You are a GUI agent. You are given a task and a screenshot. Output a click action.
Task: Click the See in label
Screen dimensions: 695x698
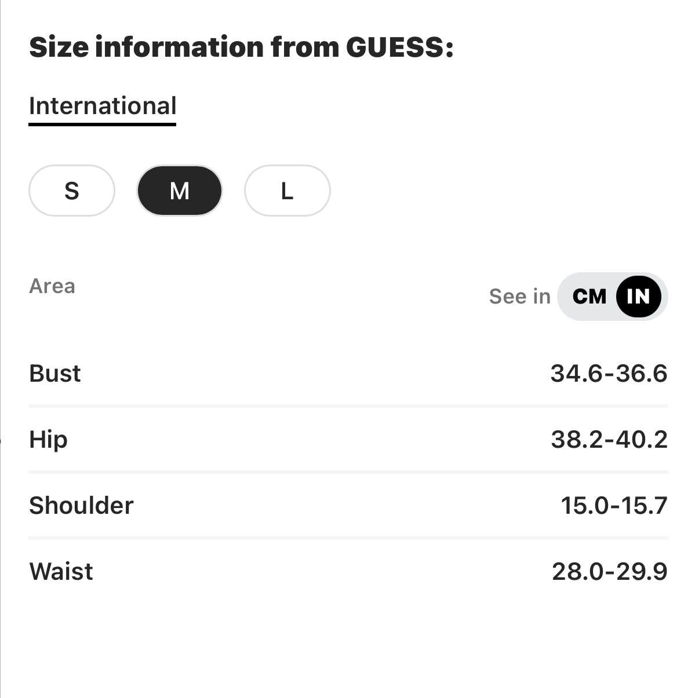pyautogui.click(x=519, y=297)
